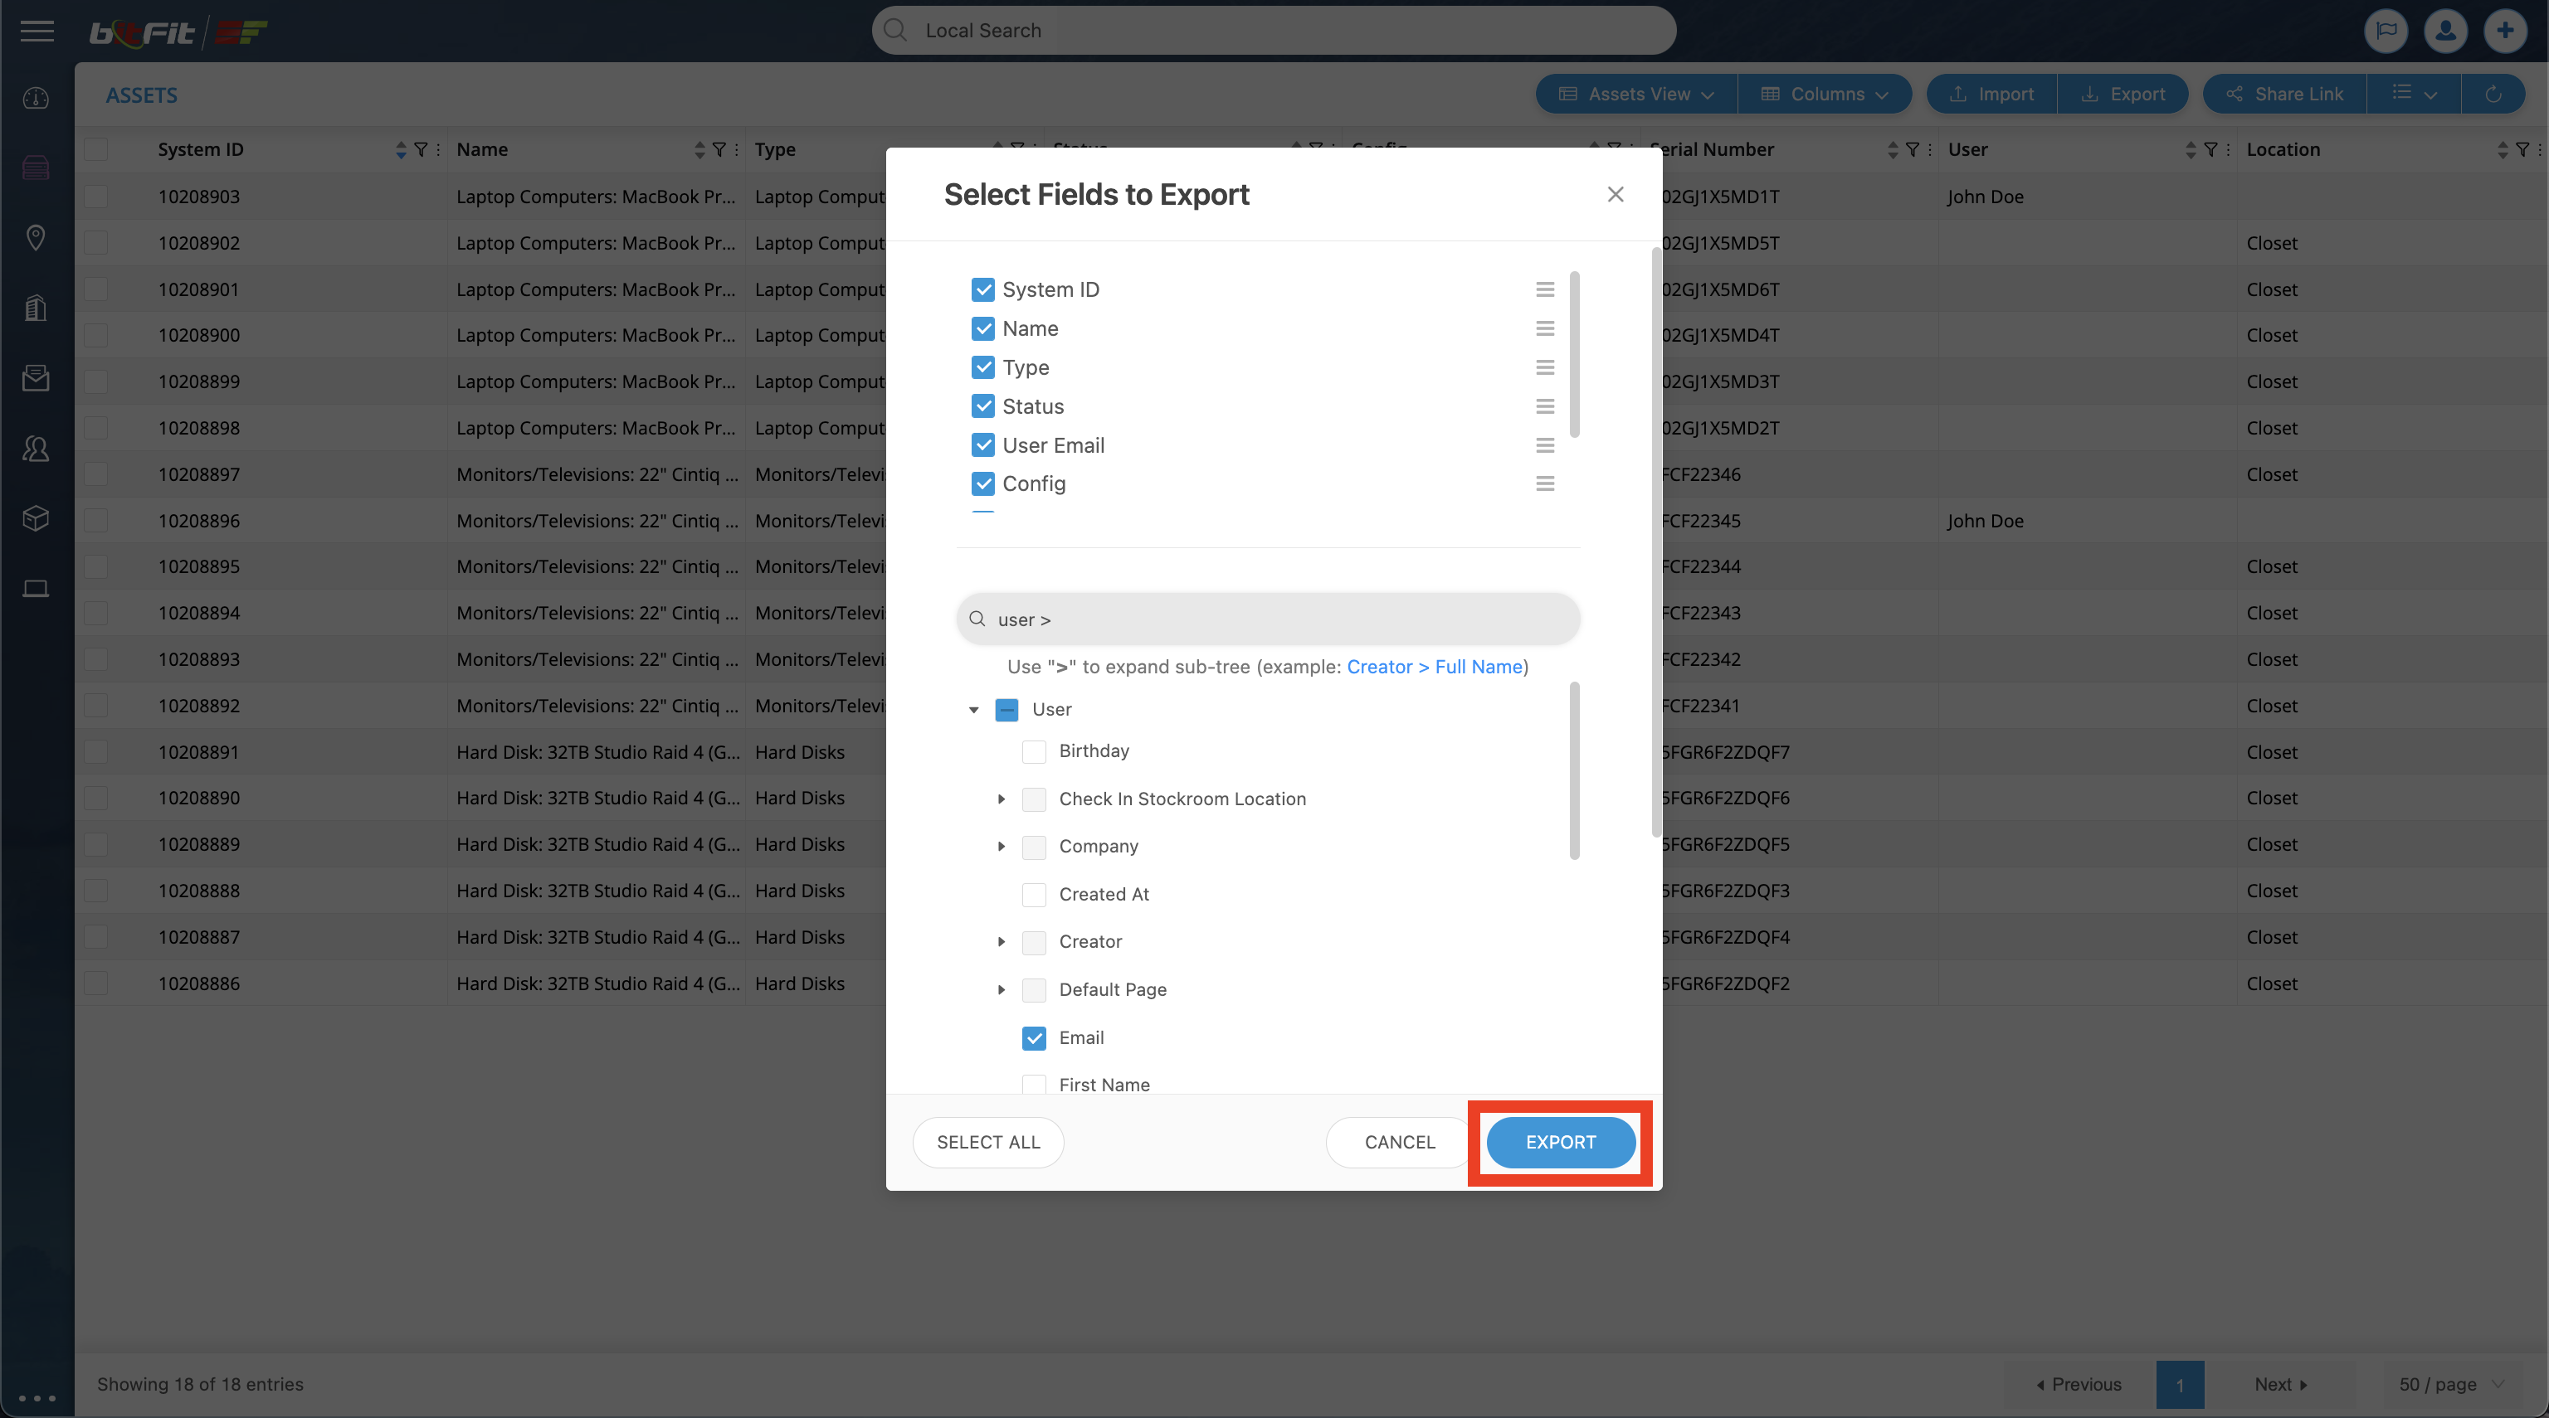Open the users sidebar icon

tap(36, 449)
